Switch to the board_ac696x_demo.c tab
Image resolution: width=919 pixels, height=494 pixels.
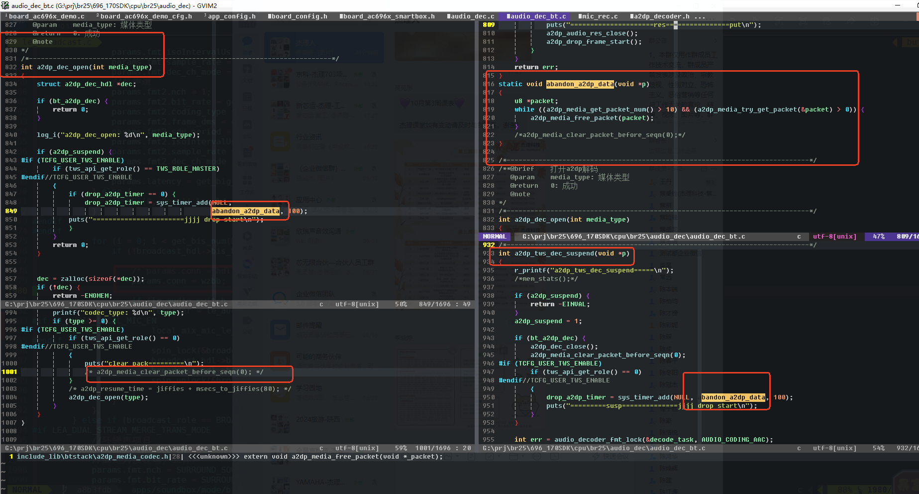click(x=44, y=16)
